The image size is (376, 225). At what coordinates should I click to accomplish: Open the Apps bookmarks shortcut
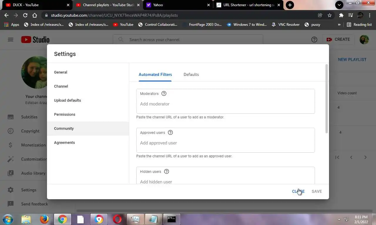12,25
